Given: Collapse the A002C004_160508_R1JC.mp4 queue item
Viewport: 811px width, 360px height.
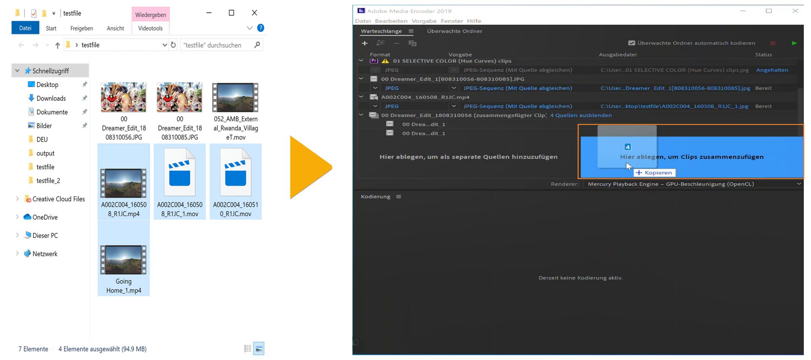Looking at the screenshot, I should pyautogui.click(x=361, y=97).
